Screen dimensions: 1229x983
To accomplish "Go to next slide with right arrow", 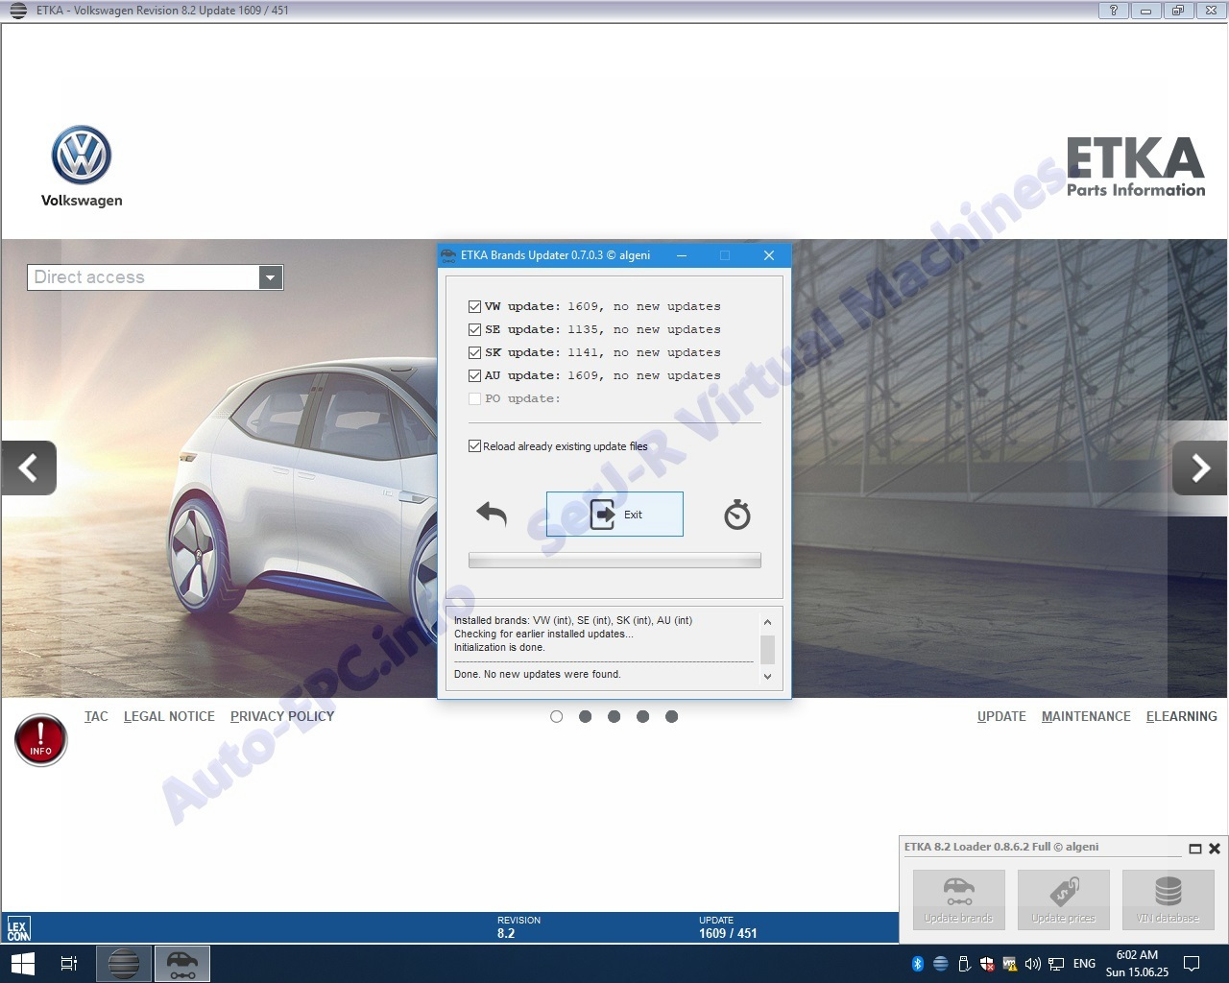I will tap(1199, 468).
